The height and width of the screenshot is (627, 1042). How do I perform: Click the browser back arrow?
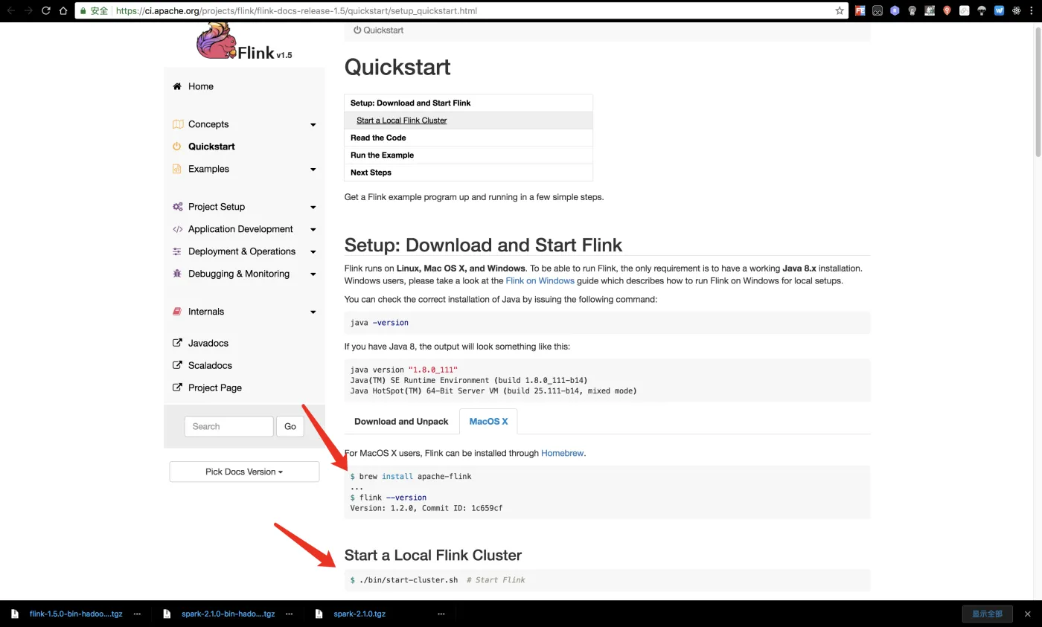point(10,11)
